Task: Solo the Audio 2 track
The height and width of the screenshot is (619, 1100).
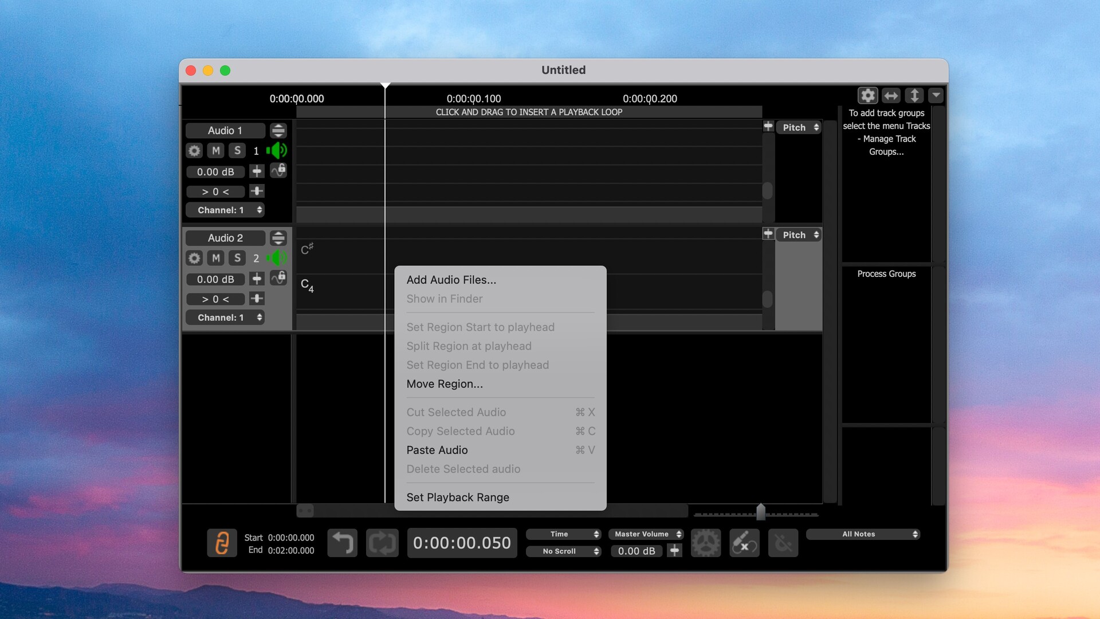Action: 237,258
